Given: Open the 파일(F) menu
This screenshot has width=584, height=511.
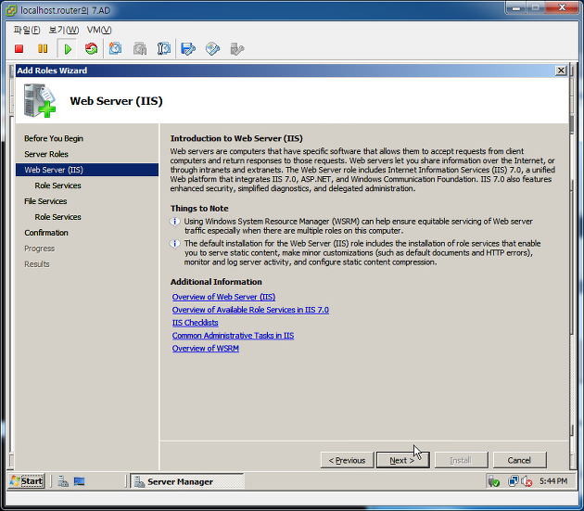Looking at the screenshot, I should pos(27,30).
